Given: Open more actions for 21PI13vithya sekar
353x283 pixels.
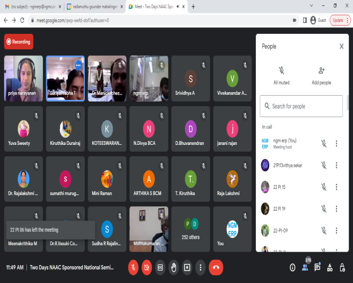Looking at the screenshot, I should tap(337, 165).
